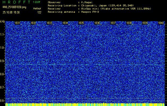
Task: Click the meteor label
Action: (x=37, y=9)
